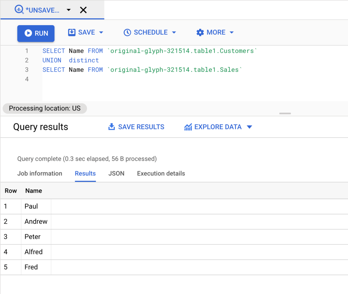
Task: Click row number 3 in results table
Action: 5,237
